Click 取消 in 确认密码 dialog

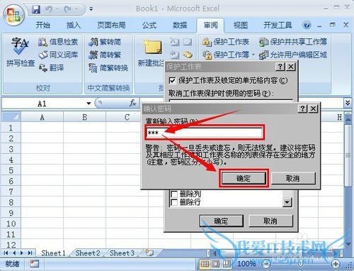click(293, 178)
